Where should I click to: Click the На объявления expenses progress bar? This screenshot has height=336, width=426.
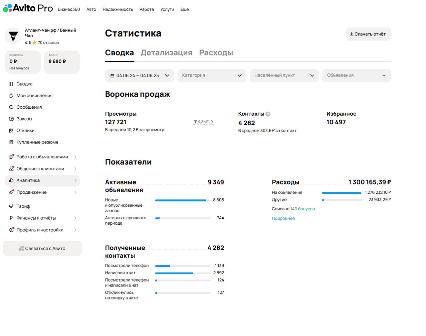[342, 193]
